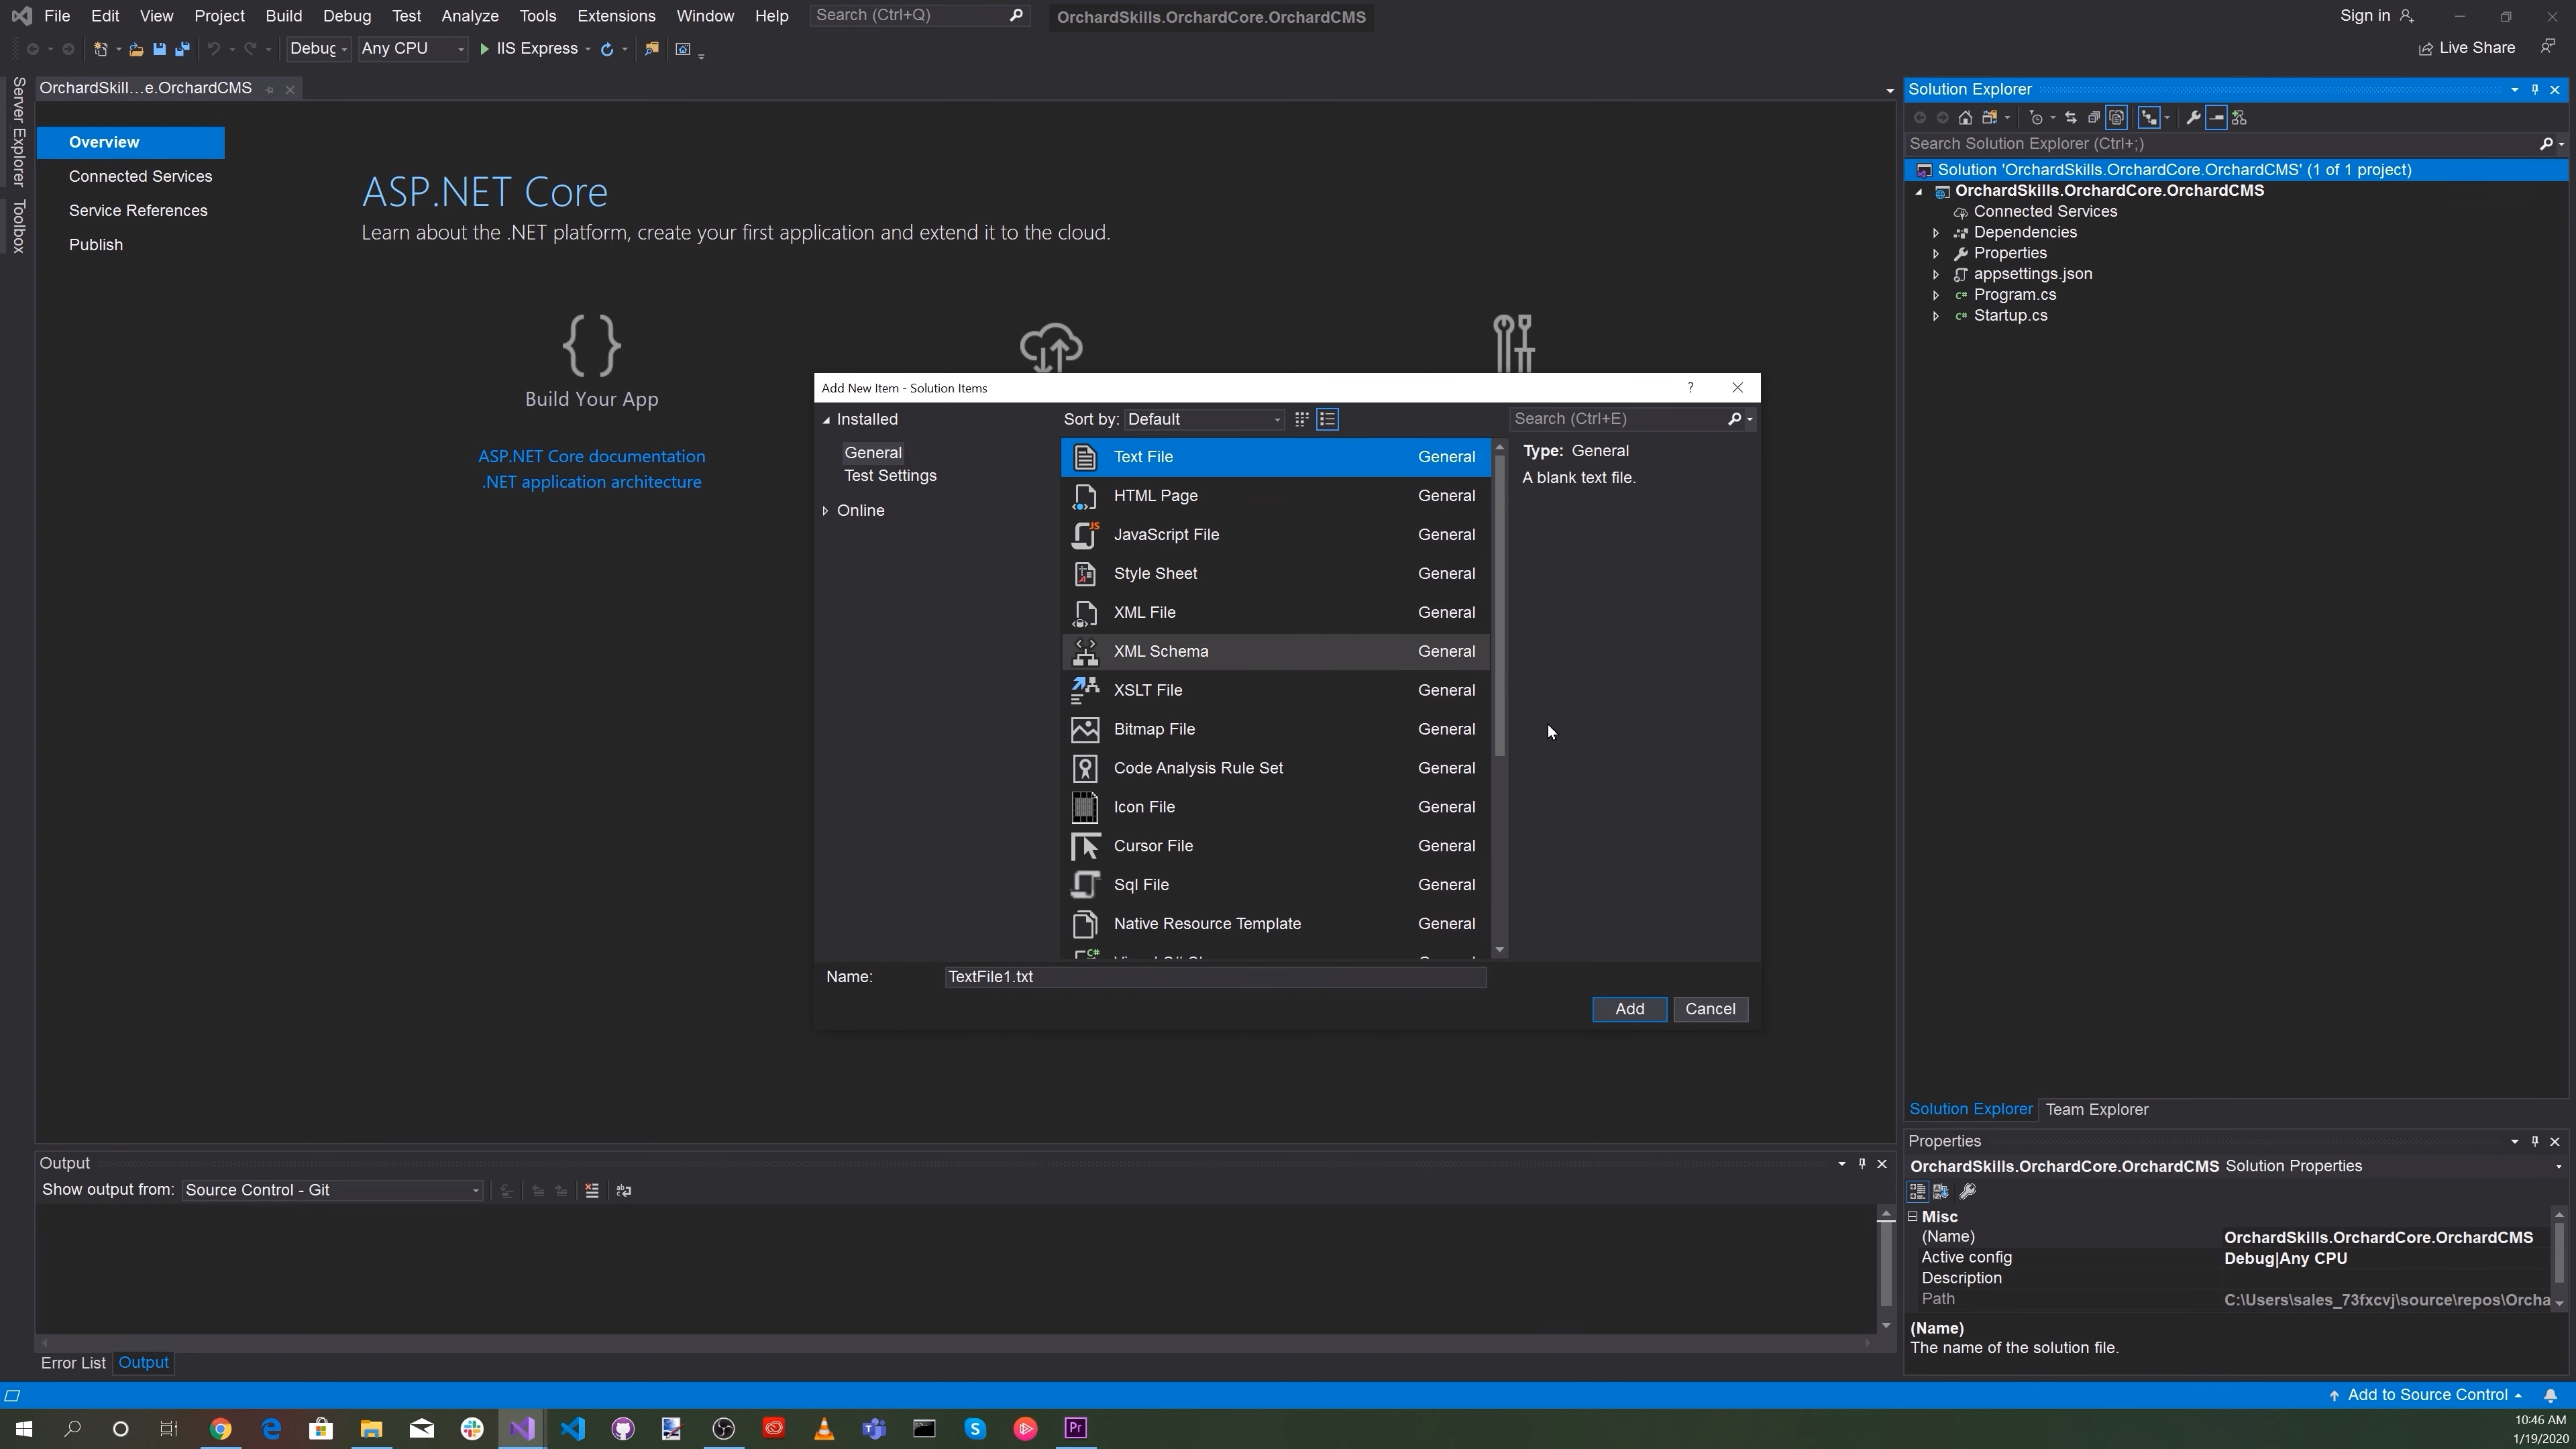Open the Build menu
Viewport: 2576px width, 1449px height.
point(284,16)
